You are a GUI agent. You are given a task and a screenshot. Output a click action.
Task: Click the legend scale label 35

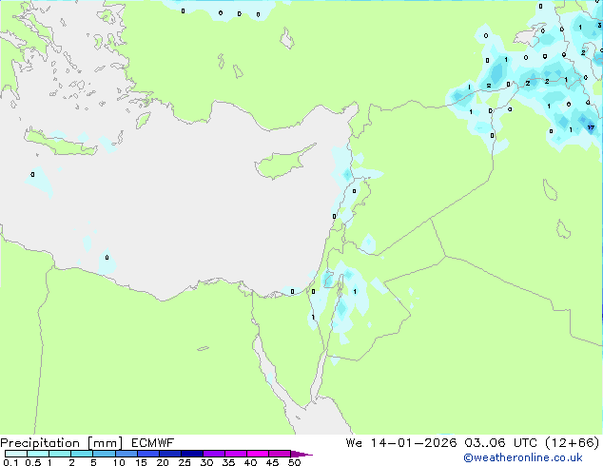(228, 462)
